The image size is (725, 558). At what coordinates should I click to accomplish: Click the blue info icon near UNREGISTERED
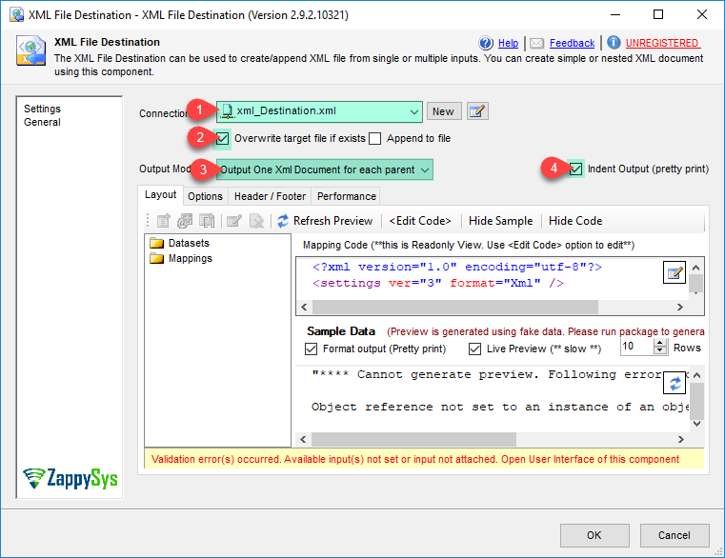[614, 43]
